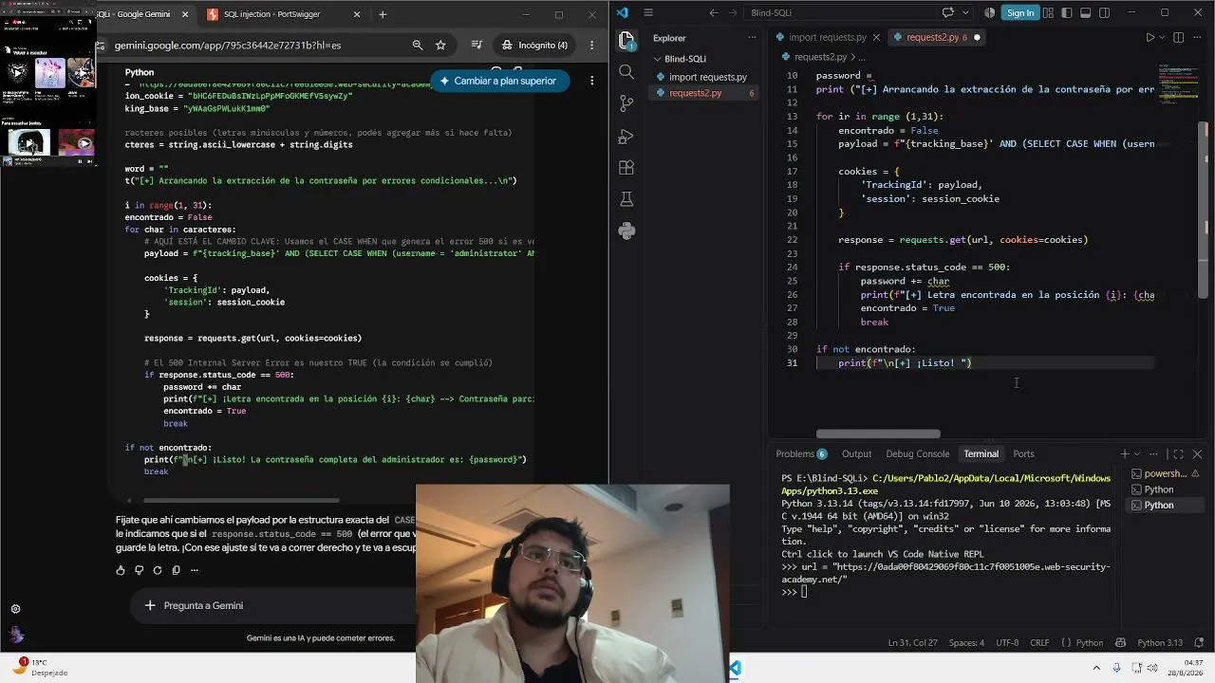Viewport: 1215px width, 683px height.
Task: Maximize the terminal panel size
Action: point(1178,453)
